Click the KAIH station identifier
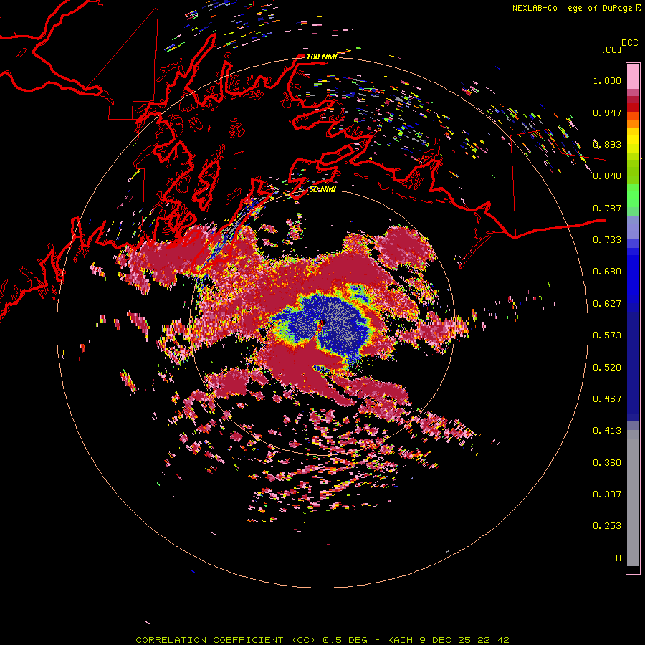The image size is (645, 645). point(400,640)
